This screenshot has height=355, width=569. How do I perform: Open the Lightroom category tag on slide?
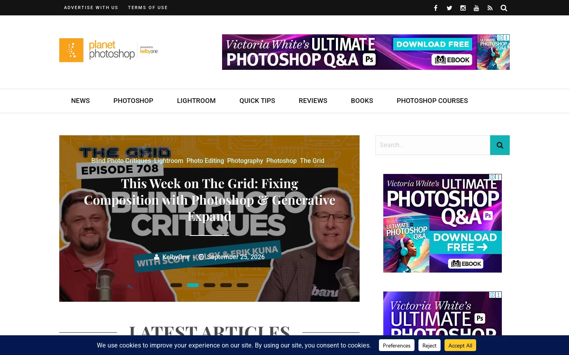point(169,161)
